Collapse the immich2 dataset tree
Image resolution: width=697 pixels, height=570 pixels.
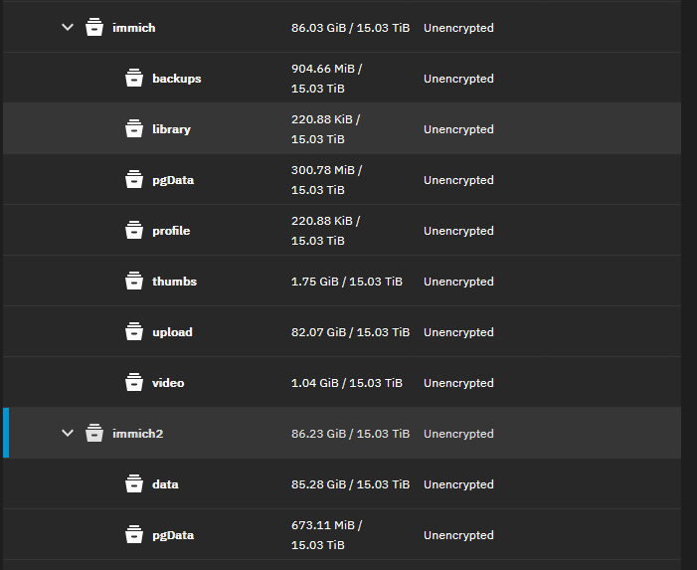[68, 433]
